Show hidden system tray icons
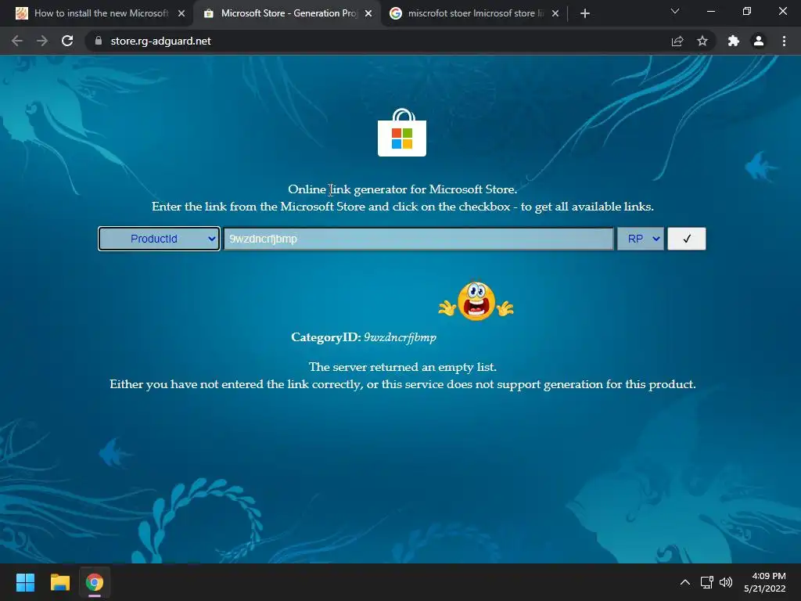This screenshot has height=601, width=801. [685, 582]
